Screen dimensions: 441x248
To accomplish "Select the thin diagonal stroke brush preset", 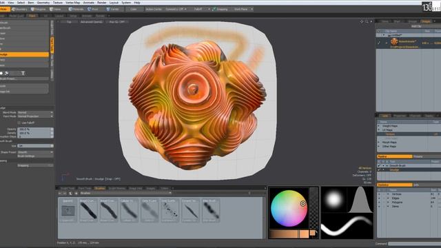I will tap(190, 211).
